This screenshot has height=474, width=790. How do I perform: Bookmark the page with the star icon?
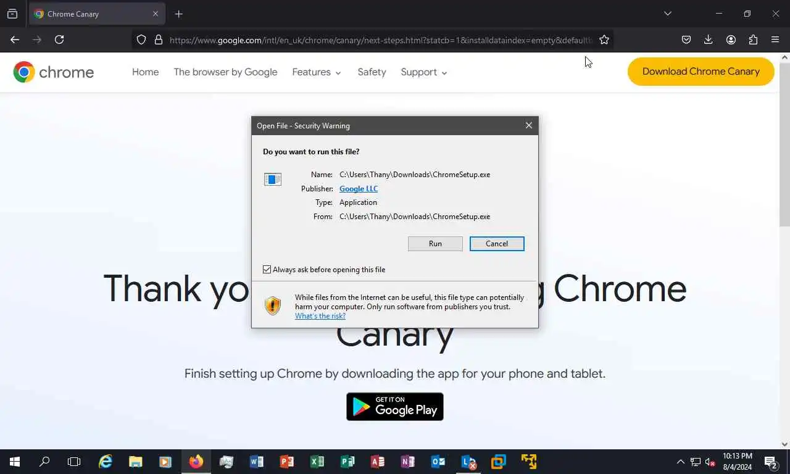[604, 39]
